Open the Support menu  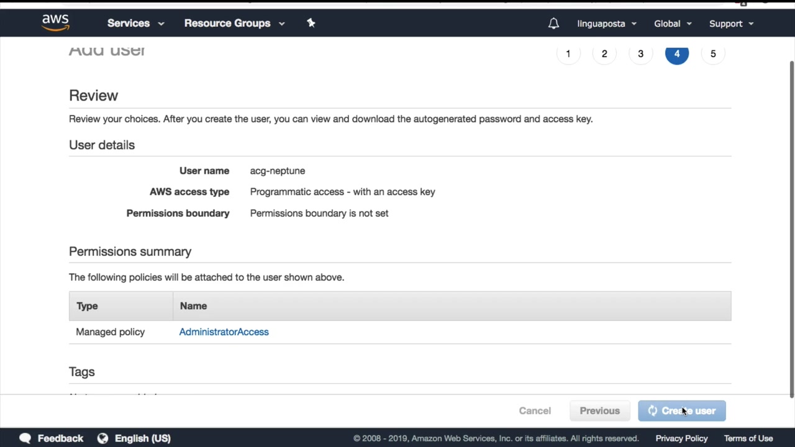coord(731,24)
